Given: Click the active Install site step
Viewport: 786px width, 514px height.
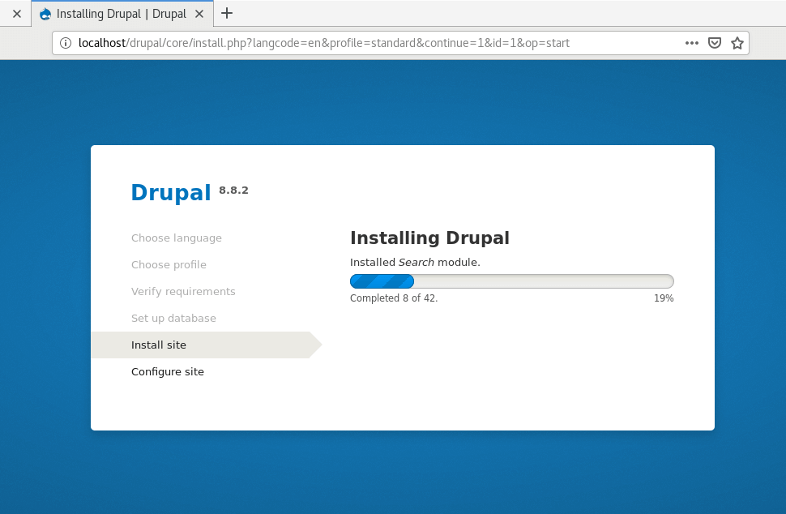Looking at the screenshot, I should point(207,345).
